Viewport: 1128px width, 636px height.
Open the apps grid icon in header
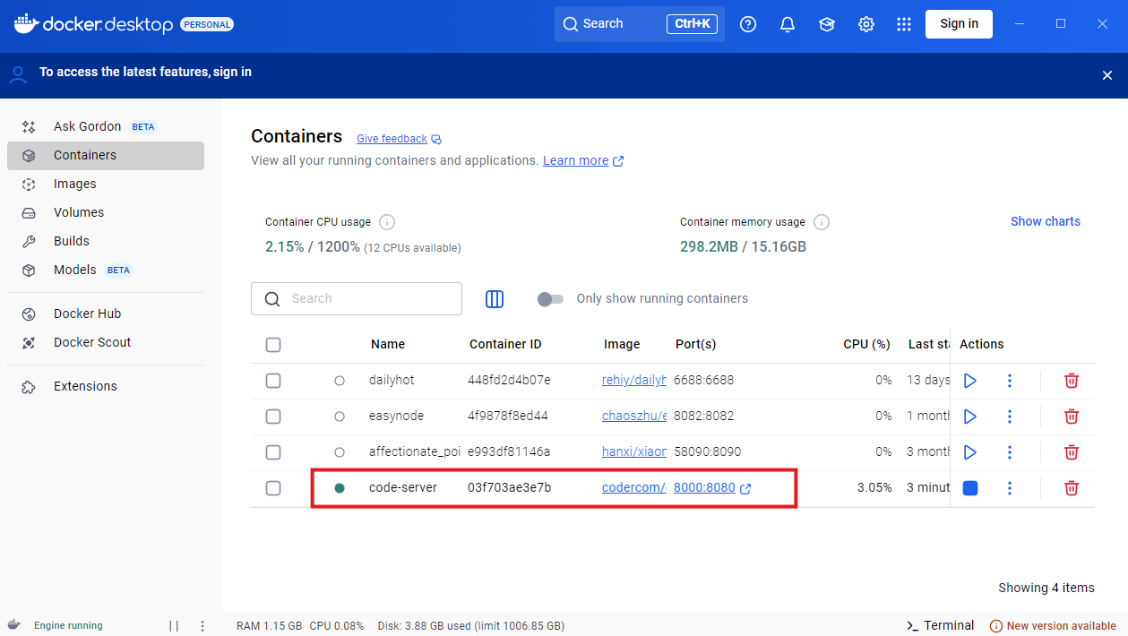click(x=904, y=24)
